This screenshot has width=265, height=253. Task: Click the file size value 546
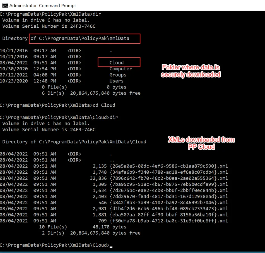(x=102, y=202)
